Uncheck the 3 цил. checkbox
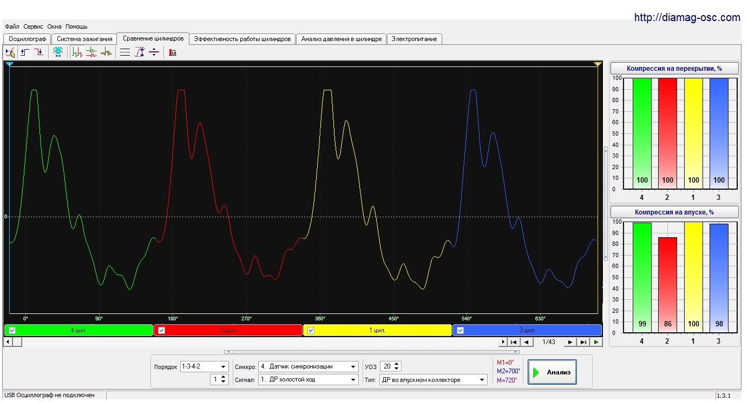Screen dimensions: 748x402 point(460,330)
